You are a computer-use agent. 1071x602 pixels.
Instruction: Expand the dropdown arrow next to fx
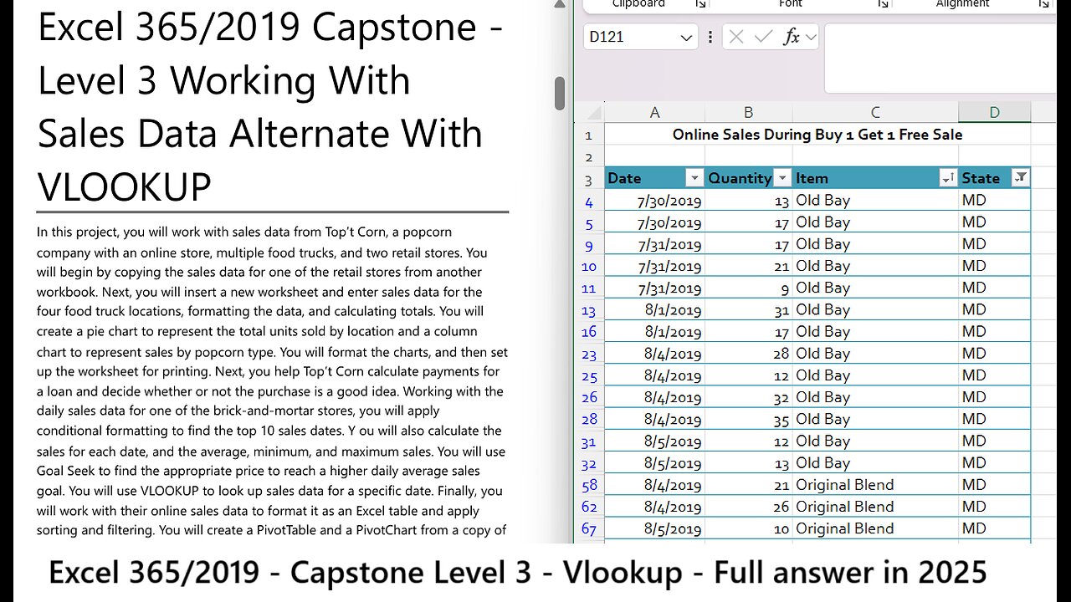click(x=810, y=37)
